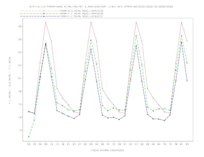Viewport: 204px width, 157px height.
Task: Select blue legend entry PARM=F.F_MEAN MODEL=GFS/212
Action: tap(81, 16)
